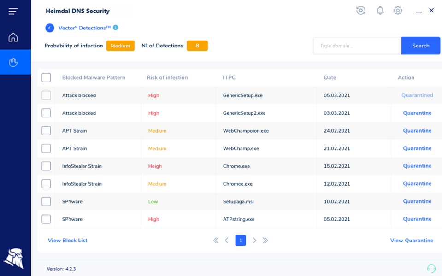Select the hand-shaped DNS Security sidebar icon
This screenshot has width=442, height=276.
13,62
